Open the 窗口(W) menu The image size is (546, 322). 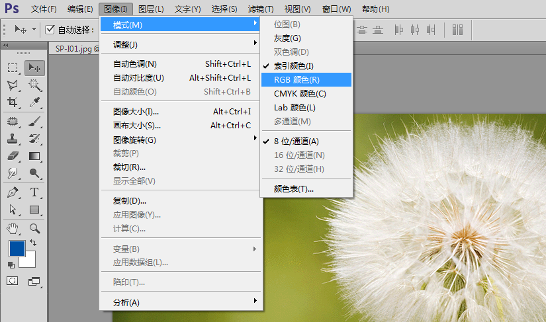tap(336, 9)
